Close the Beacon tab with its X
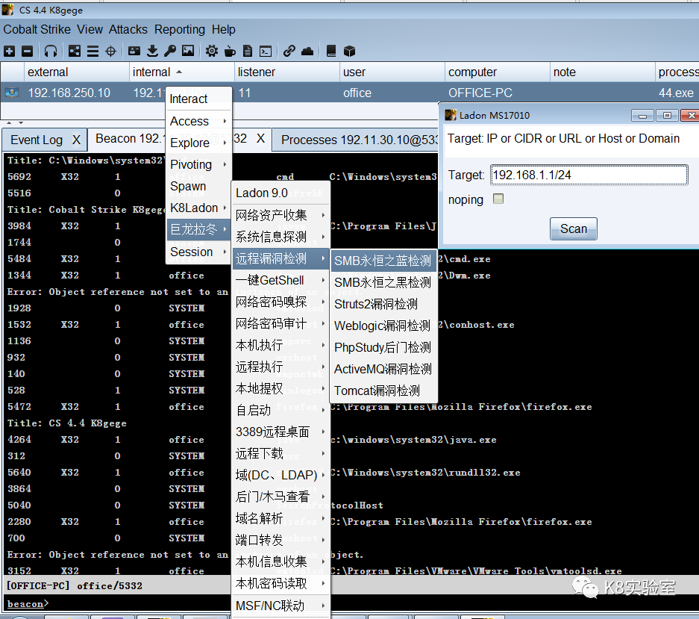Image resolution: width=699 pixels, height=619 pixels. pos(261,138)
